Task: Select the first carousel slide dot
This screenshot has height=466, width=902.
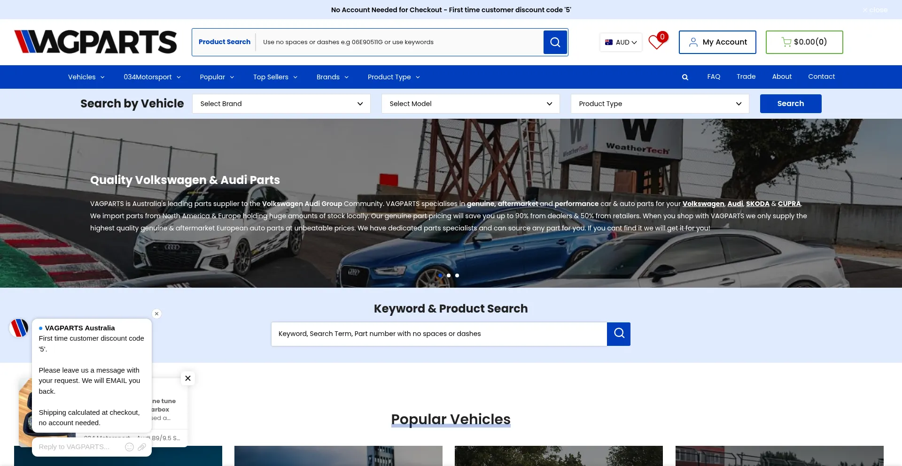Action: pyautogui.click(x=440, y=275)
